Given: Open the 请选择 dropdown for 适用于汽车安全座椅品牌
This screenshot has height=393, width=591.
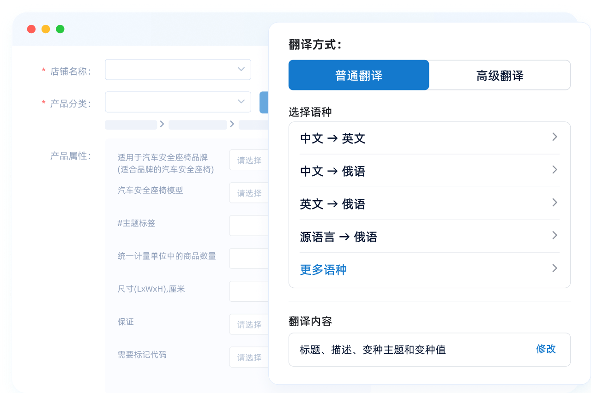Looking at the screenshot, I should 249,160.
